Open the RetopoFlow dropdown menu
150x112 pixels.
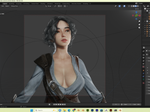point(15,6)
